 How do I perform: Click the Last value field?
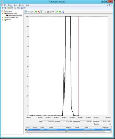(x=48, y=122)
